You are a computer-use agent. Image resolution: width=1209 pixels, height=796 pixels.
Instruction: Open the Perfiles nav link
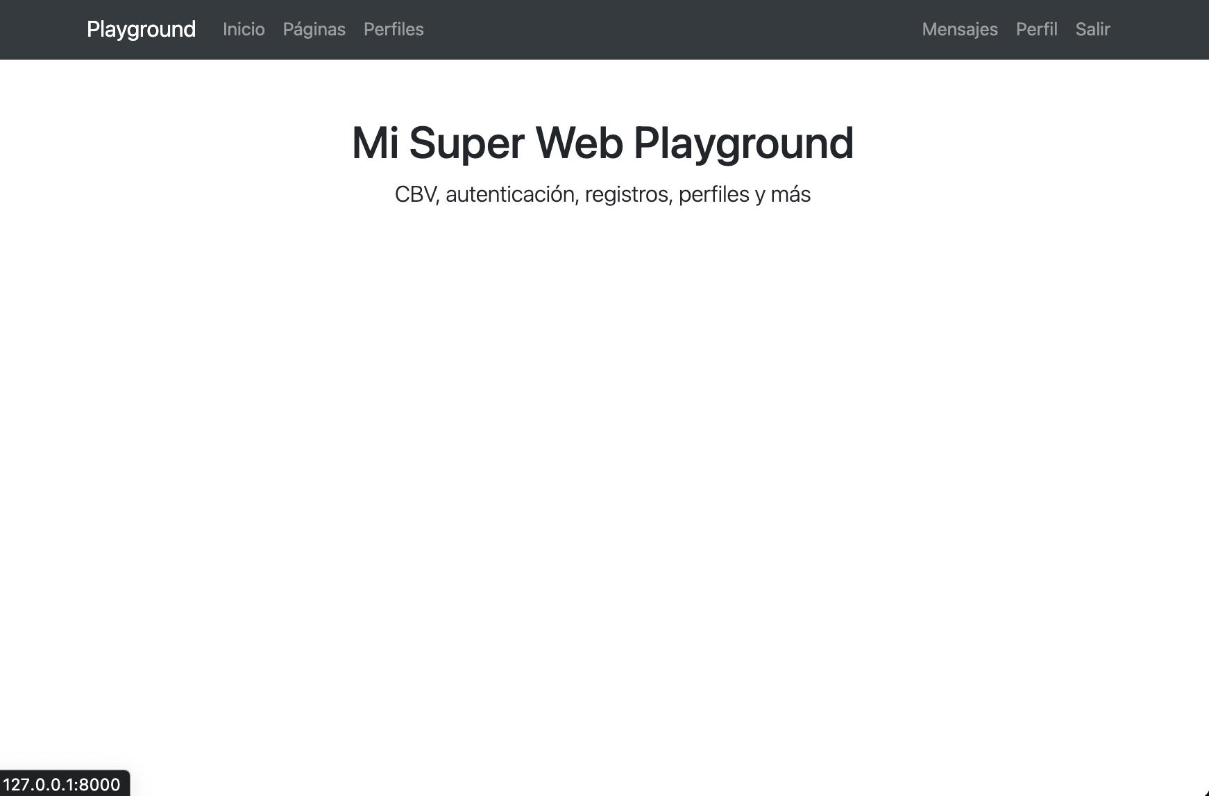point(394,29)
